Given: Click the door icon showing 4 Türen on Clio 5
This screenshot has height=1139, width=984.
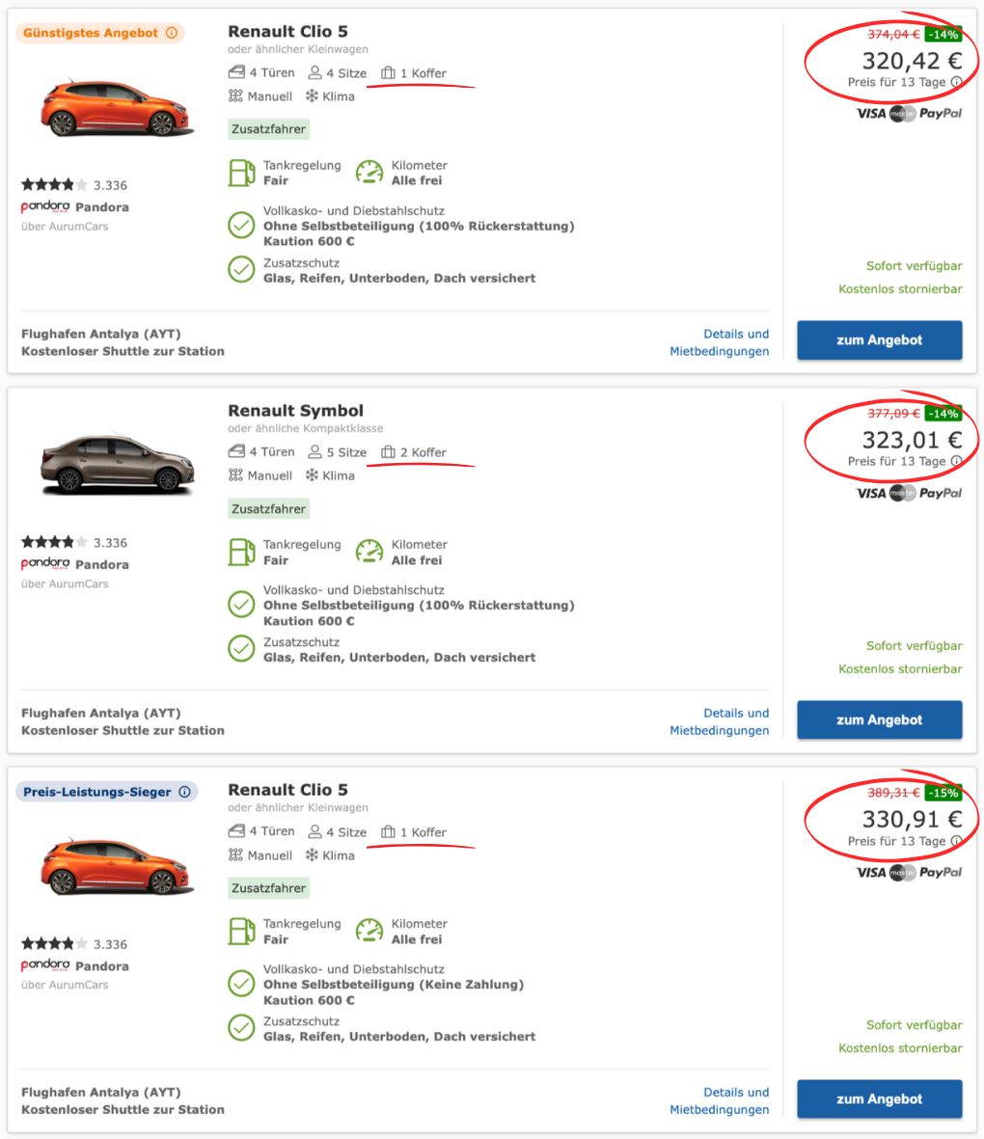Looking at the screenshot, I should coord(235,71).
